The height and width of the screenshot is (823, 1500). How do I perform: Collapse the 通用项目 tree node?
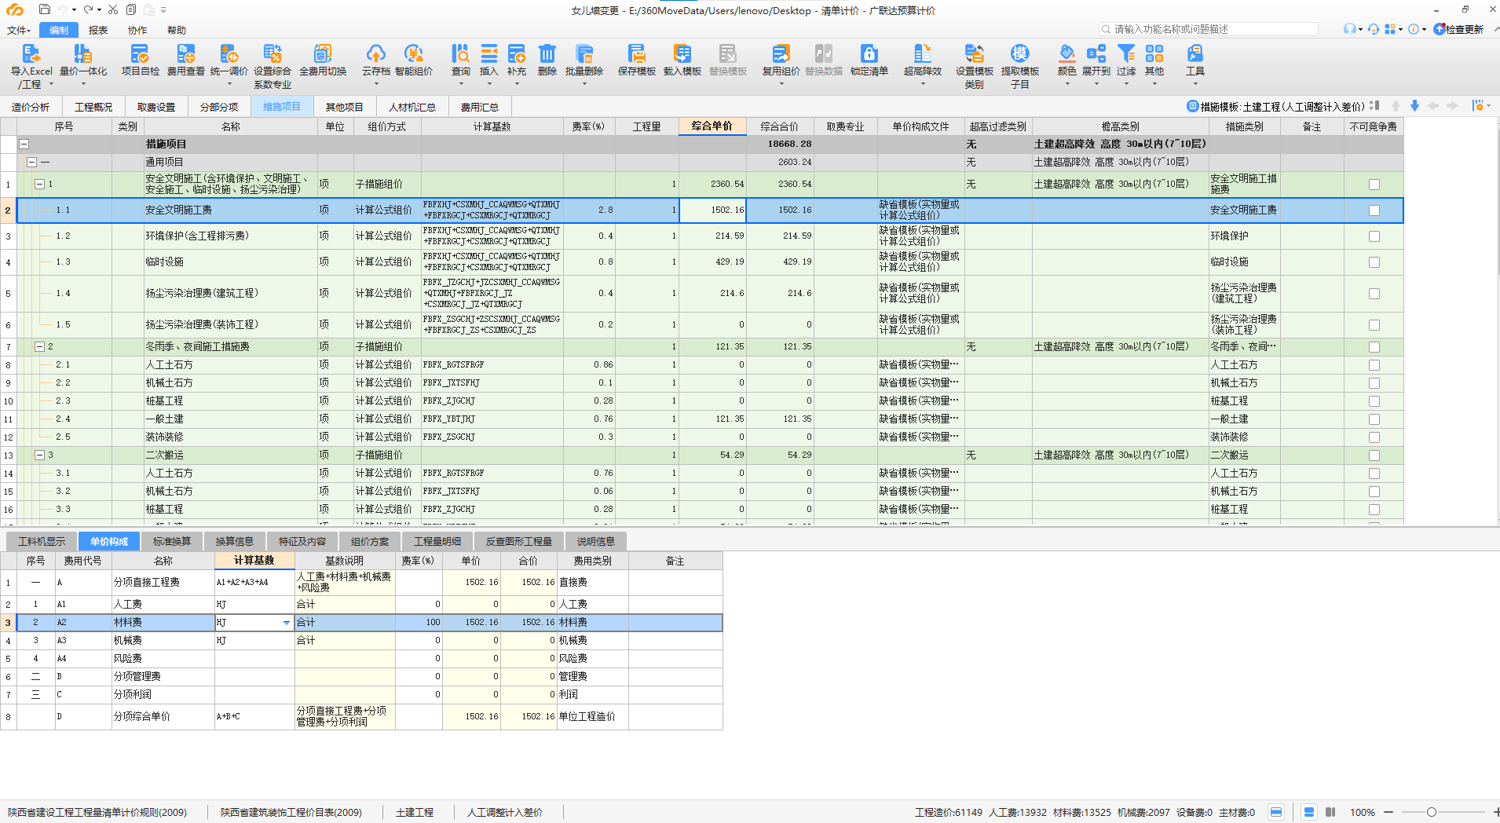[32, 163]
